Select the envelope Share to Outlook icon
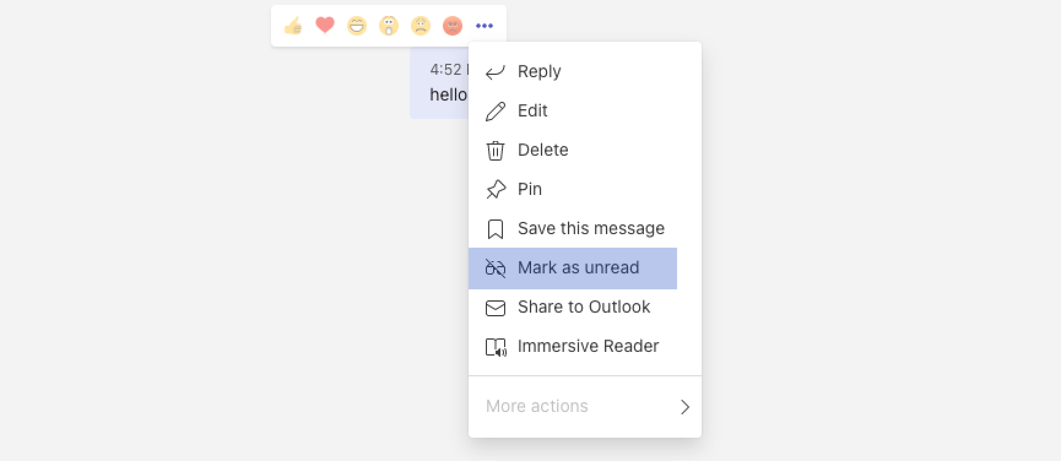This screenshot has width=1061, height=461. pos(496,307)
